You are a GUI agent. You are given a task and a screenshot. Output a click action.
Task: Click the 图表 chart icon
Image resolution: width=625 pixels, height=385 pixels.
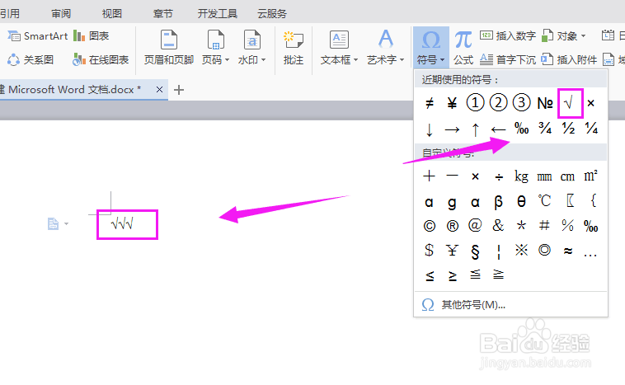click(x=79, y=36)
